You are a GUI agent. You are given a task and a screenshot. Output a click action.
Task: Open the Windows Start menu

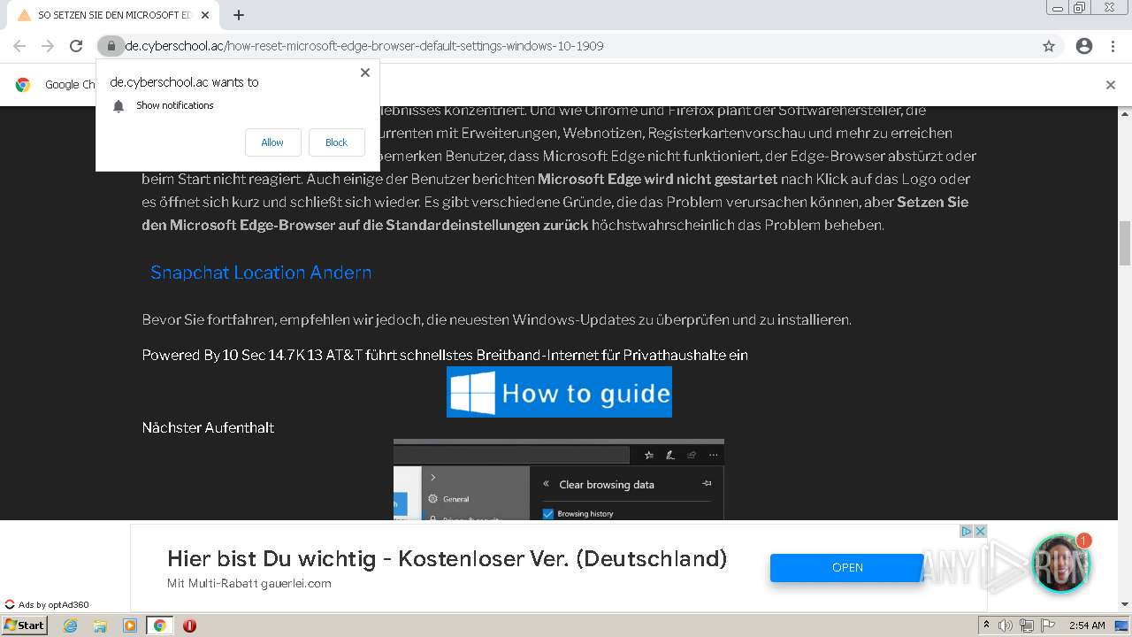point(24,625)
